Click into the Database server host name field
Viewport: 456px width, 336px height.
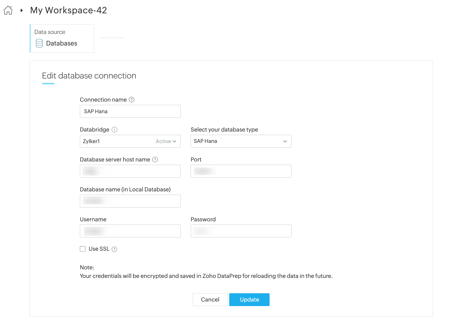(x=130, y=171)
